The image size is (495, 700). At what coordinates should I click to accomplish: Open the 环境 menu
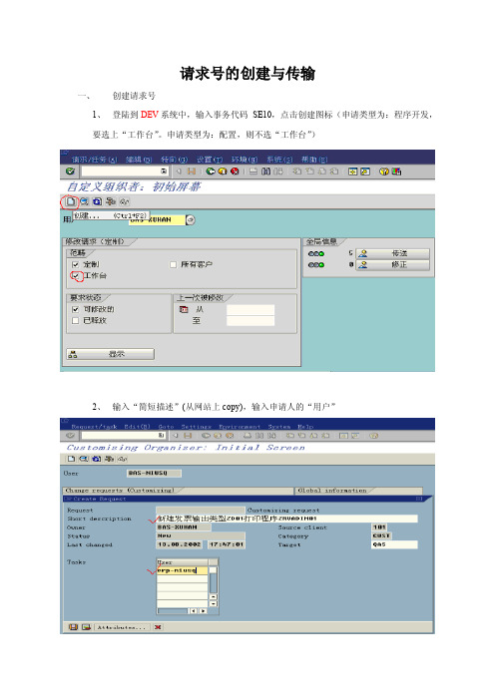245,160
